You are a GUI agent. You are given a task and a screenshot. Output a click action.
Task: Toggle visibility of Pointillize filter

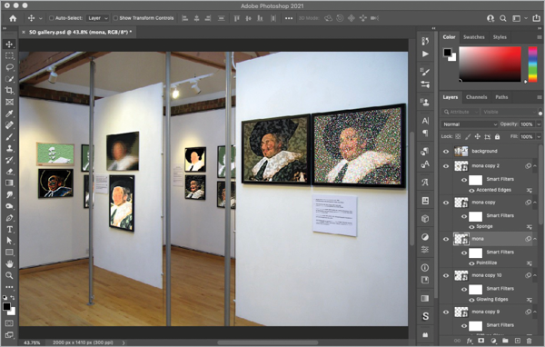471,263
